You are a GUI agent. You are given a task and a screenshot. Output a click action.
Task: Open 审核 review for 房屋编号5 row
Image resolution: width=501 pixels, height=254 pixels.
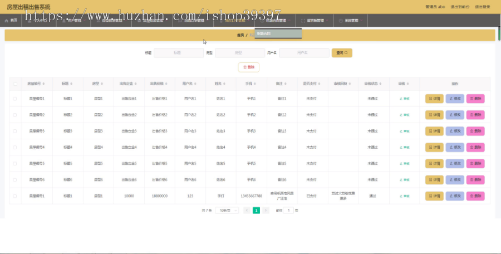(x=405, y=163)
